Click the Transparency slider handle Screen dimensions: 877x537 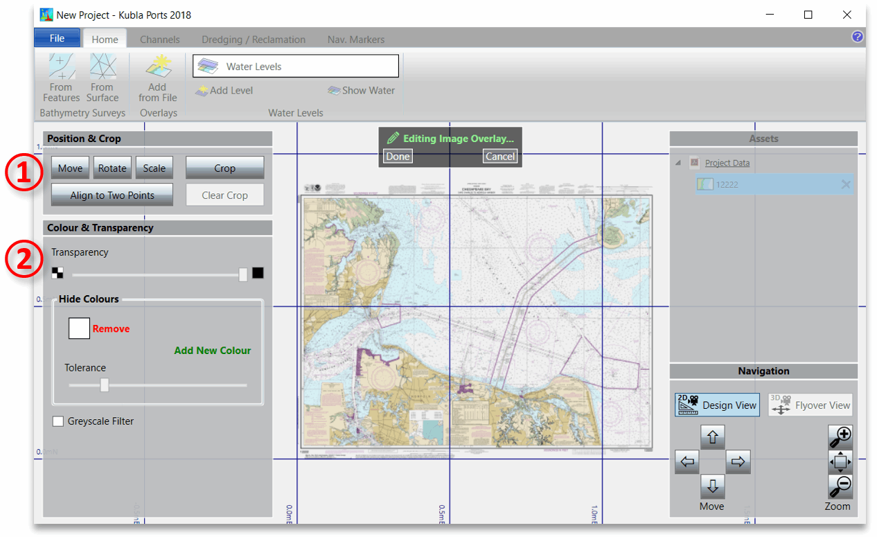243,274
